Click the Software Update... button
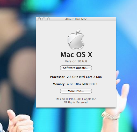137x132 pixels. coord(76,68)
